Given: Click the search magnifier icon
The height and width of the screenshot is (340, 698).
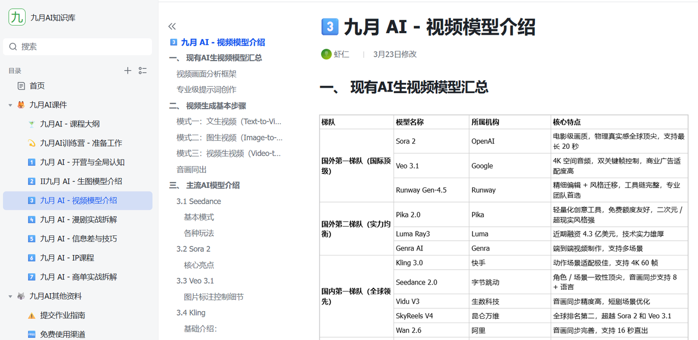Looking at the screenshot, I should 14,47.
